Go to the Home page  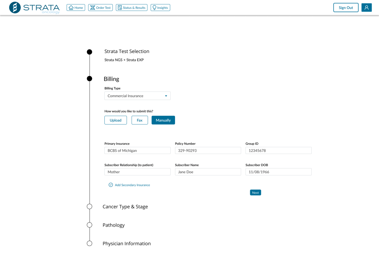(x=76, y=7)
